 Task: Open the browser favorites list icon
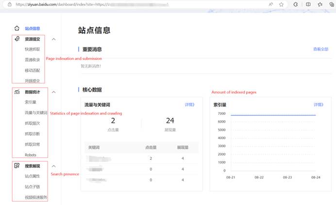point(320,4)
